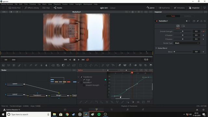
Task: Select the Text+ tool icon
Action: (14, 65)
